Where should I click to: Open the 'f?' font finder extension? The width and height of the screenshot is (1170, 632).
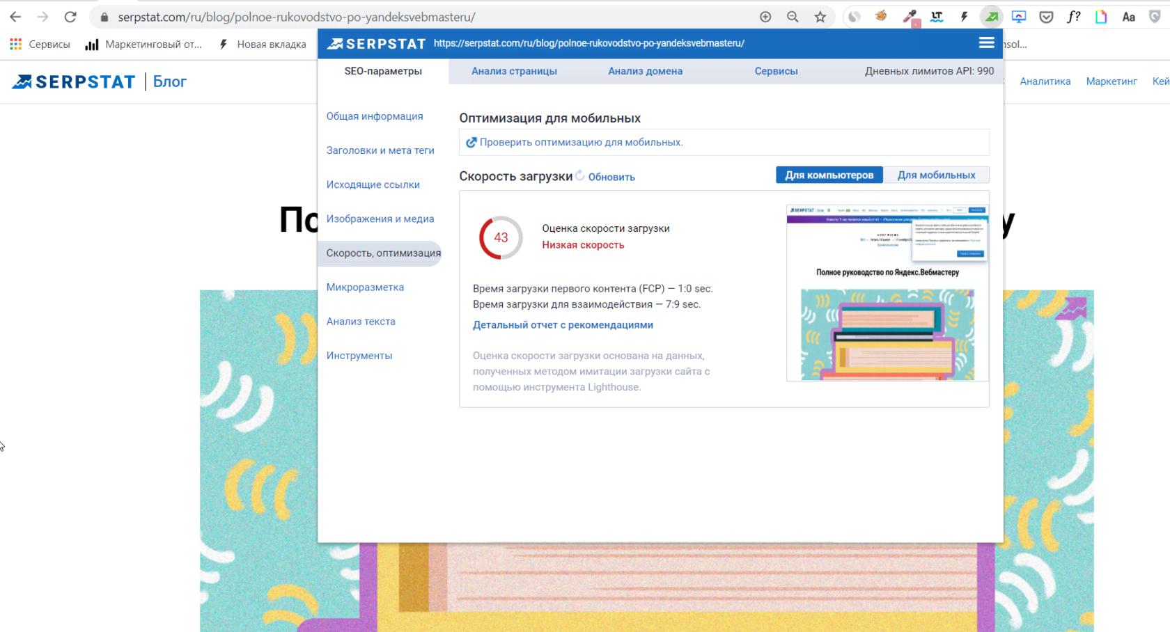coord(1074,17)
